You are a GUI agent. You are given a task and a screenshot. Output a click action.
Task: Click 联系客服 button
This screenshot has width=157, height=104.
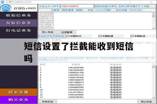(19, 92)
